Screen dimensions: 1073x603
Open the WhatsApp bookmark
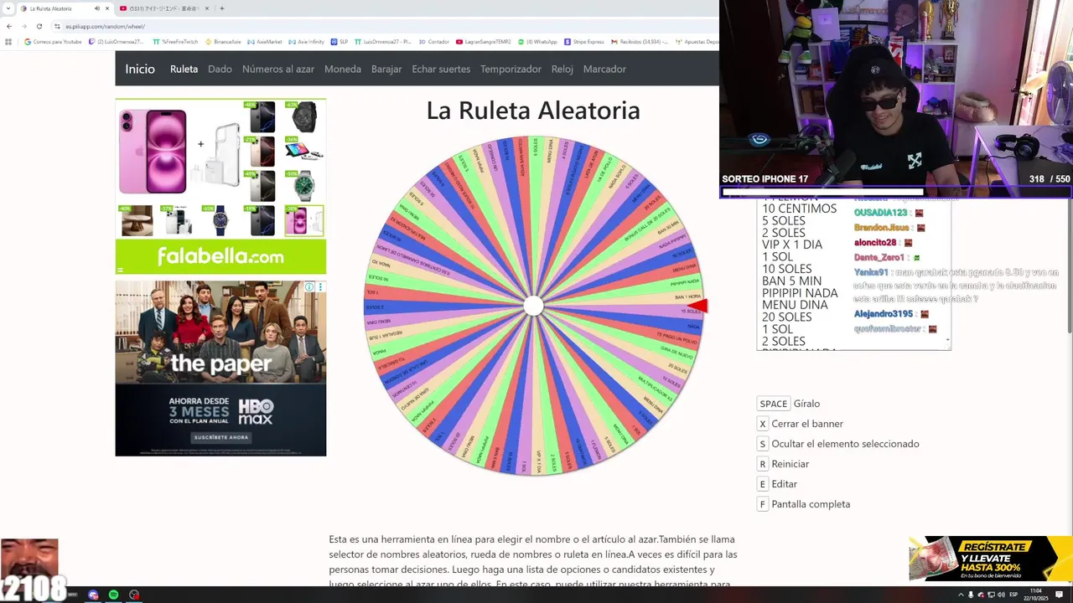(x=537, y=41)
